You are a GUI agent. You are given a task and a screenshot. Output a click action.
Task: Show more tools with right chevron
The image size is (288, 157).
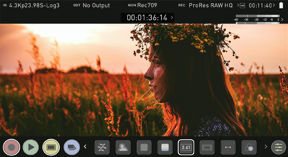[x=265, y=147]
